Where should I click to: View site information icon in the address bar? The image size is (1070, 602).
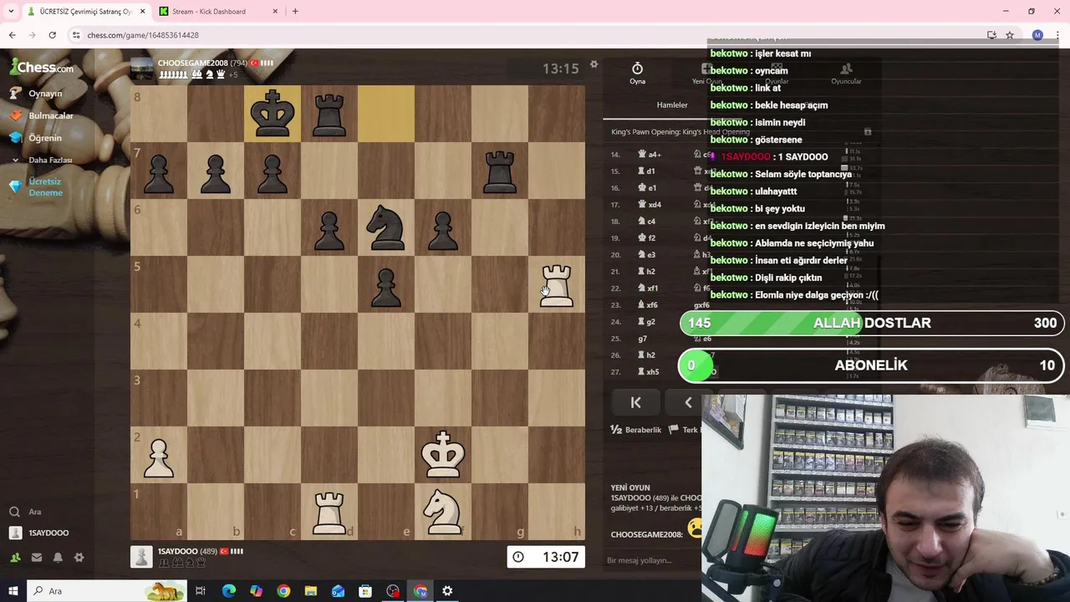coord(76,35)
